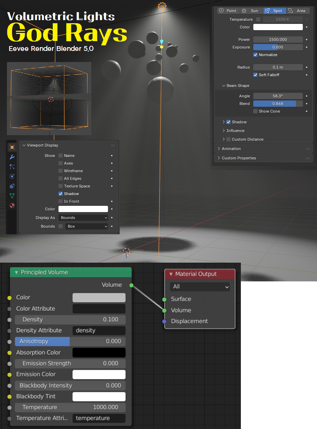Click the Blackbody Tint input socket
The height and width of the screenshot is (429, 317).
[x=9, y=397]
